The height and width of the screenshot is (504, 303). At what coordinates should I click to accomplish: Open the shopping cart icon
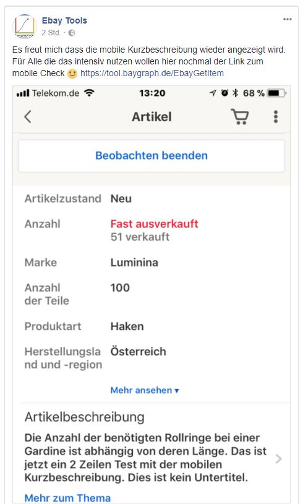[240, 116]
